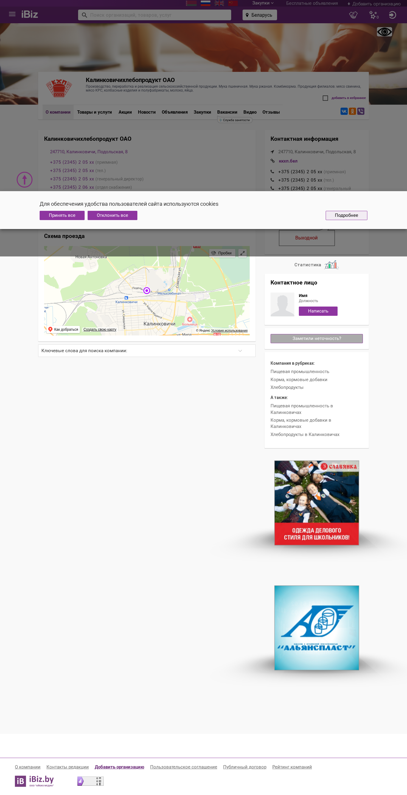Viewport: 407px width, 795px height.
Task: Click Написать to message contact
Action: coord(318,311)
